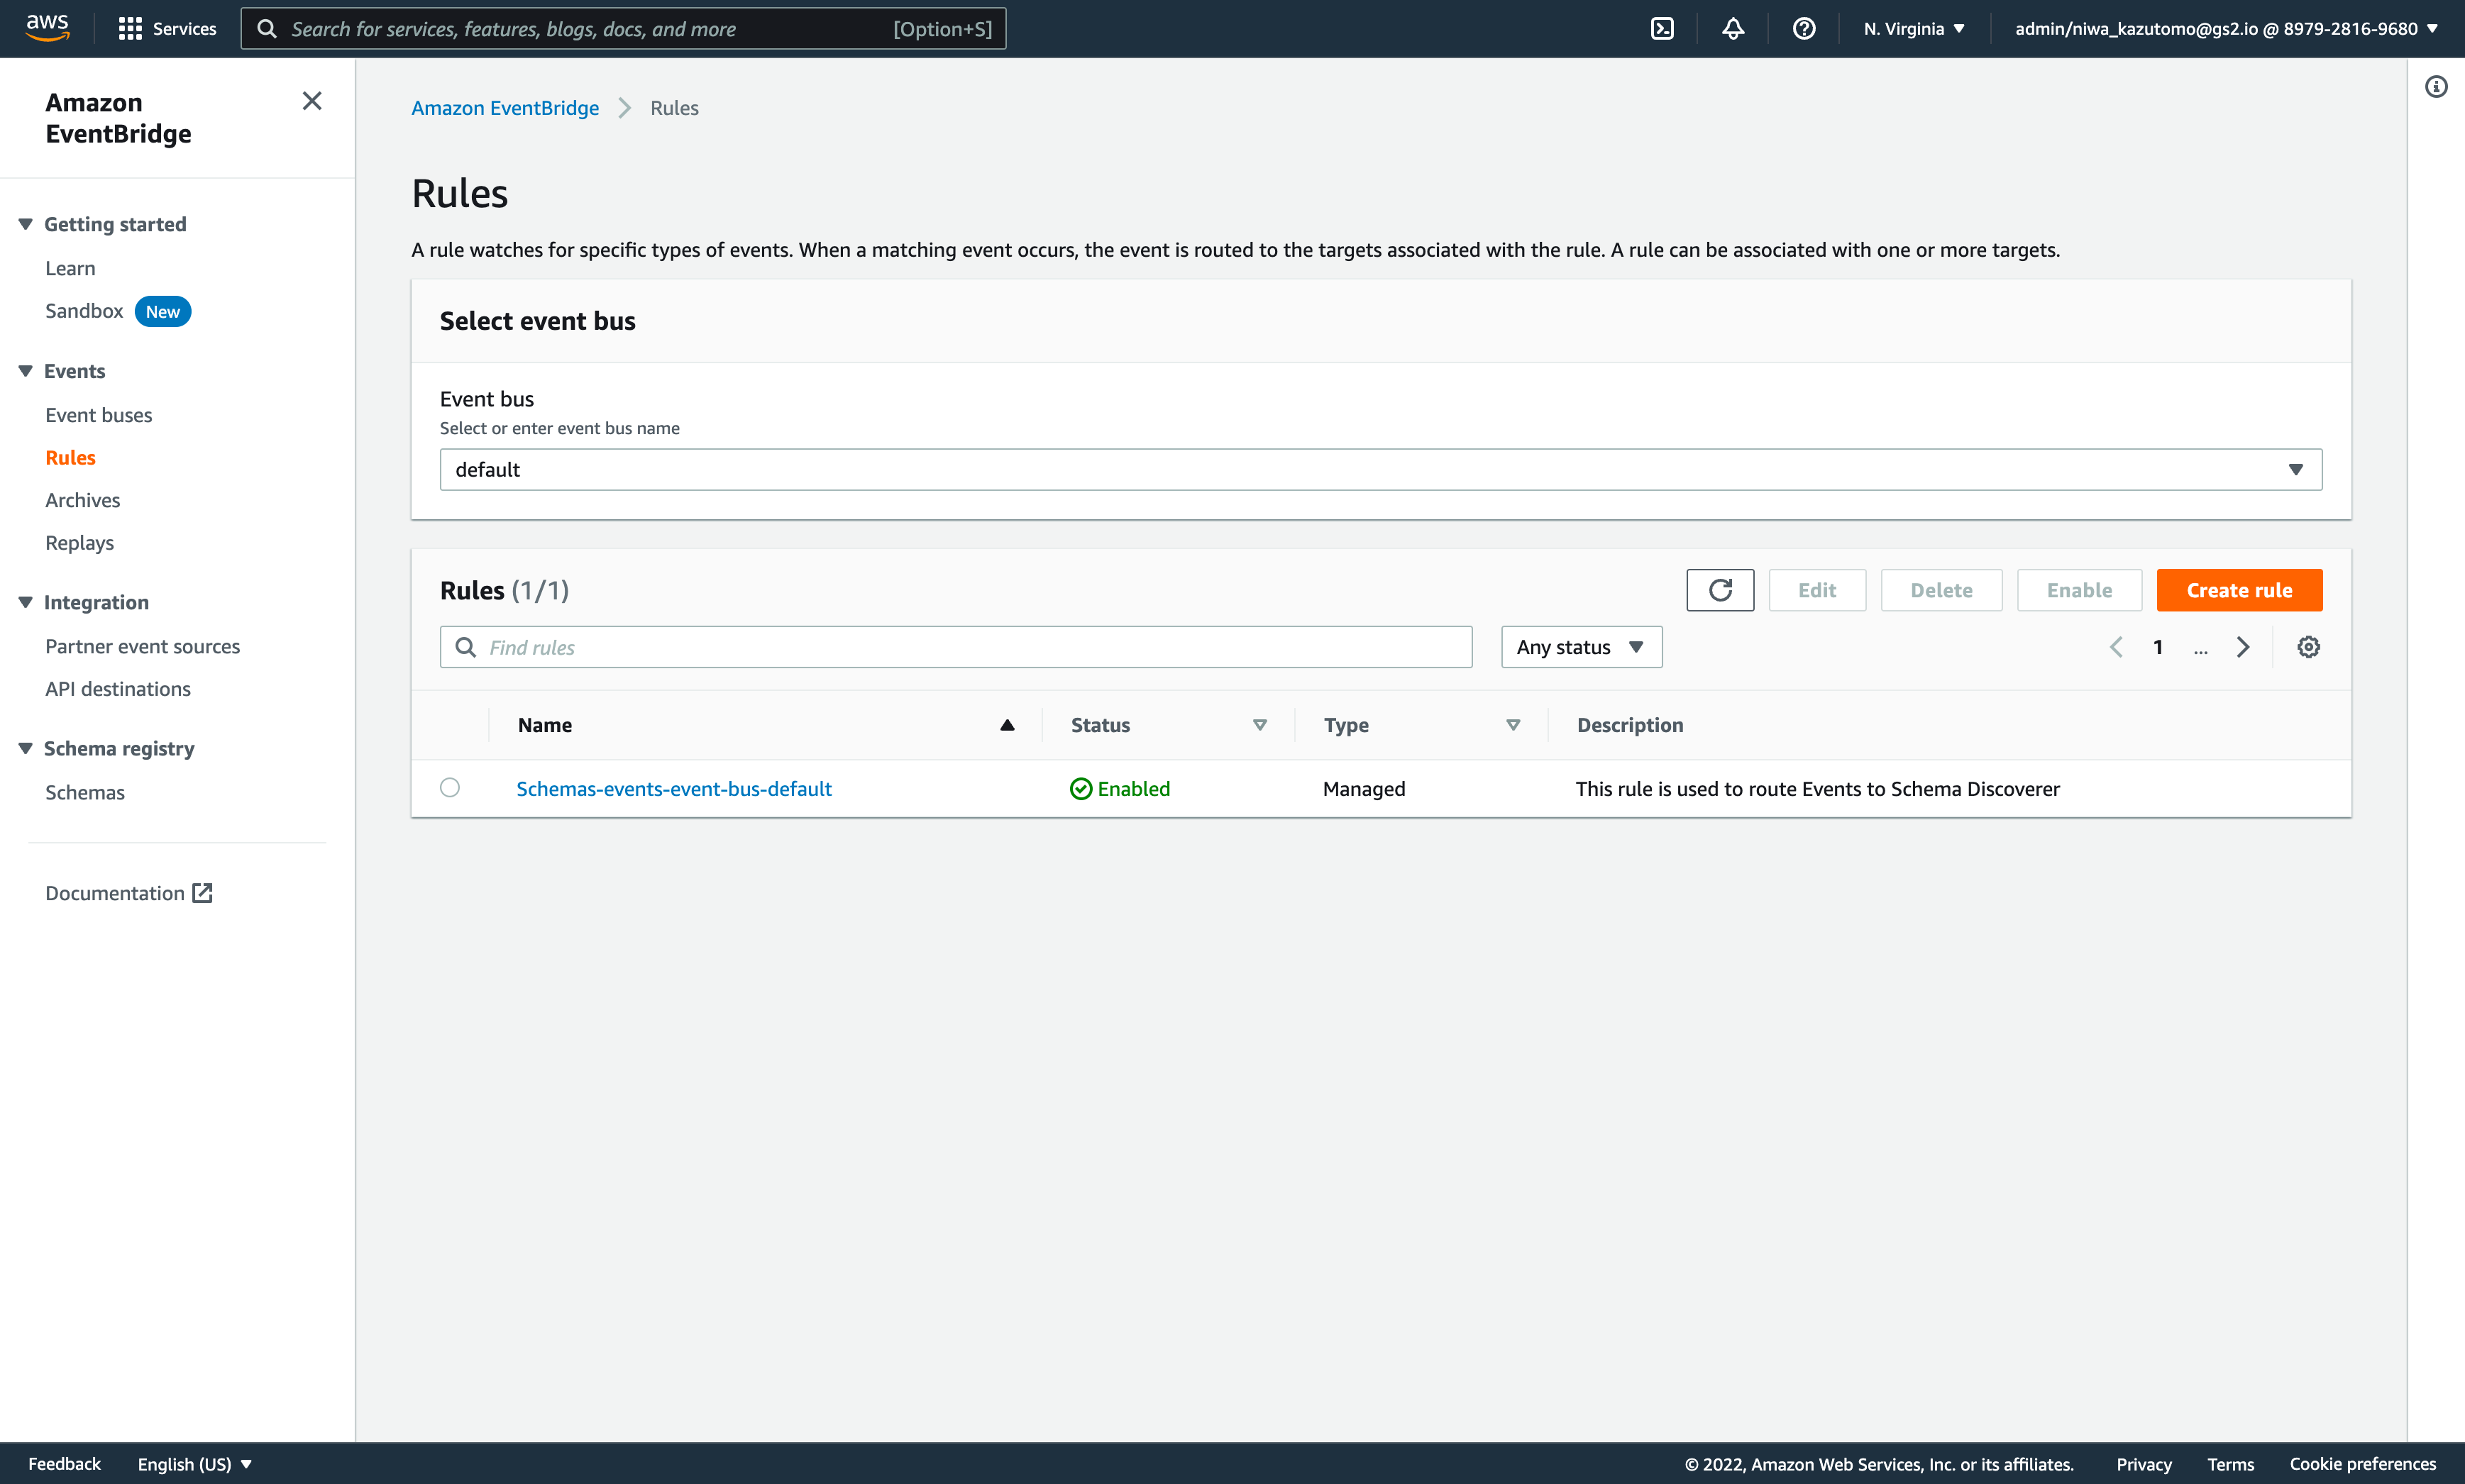Click the Managed type cell

point(1364,789)
